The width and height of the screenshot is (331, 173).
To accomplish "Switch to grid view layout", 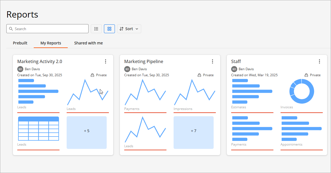I will [x=109, y=29].
